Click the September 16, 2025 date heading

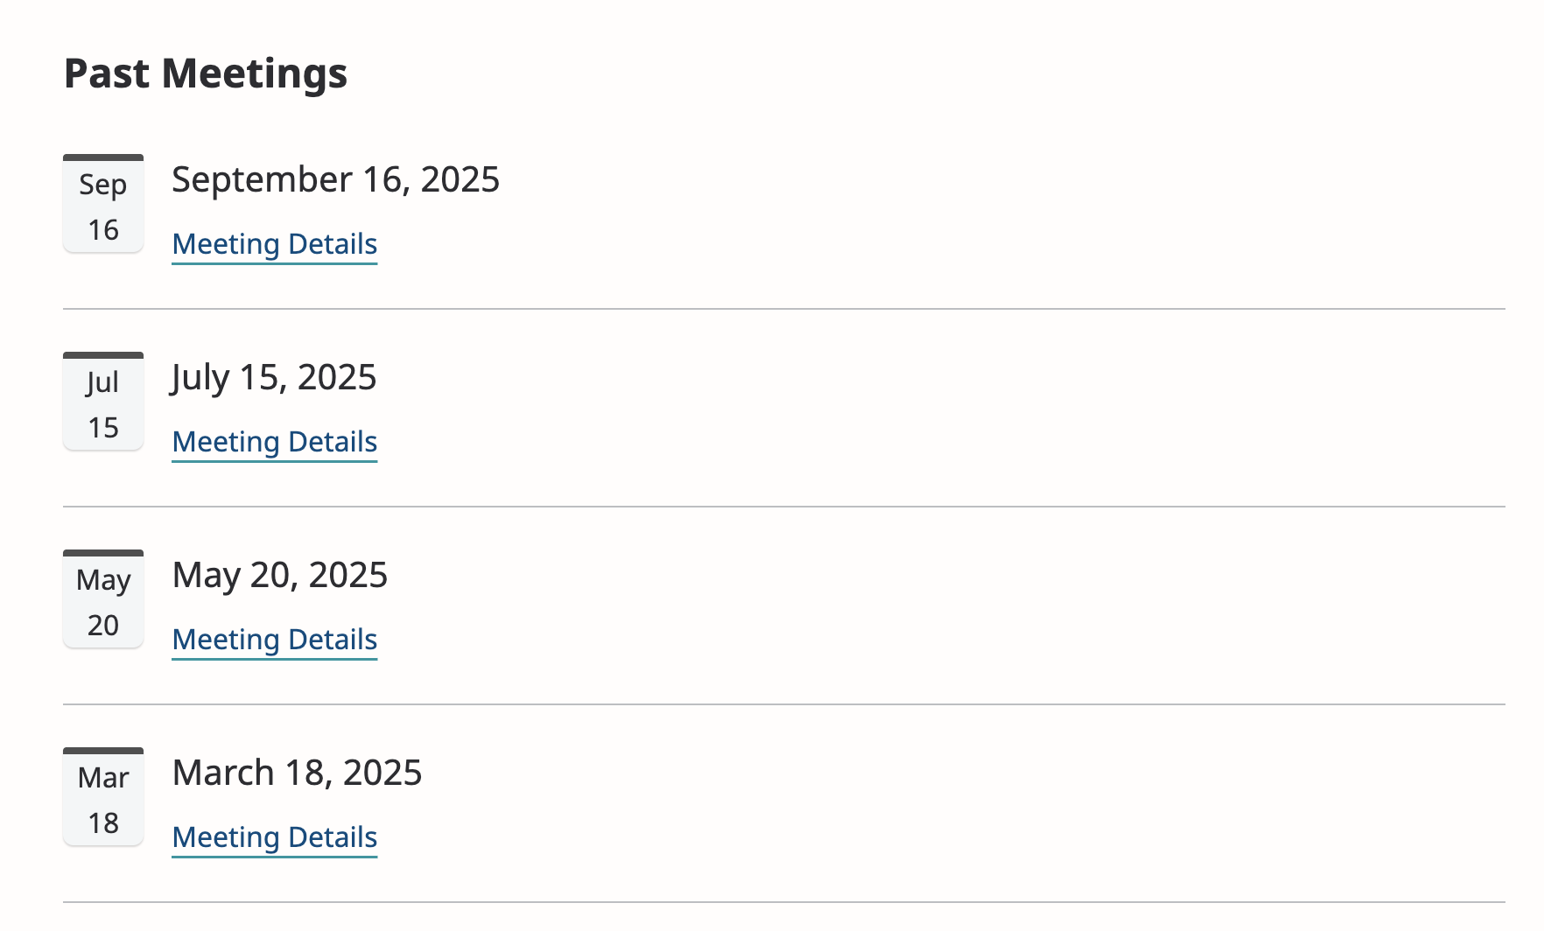(x=335, y=179)
